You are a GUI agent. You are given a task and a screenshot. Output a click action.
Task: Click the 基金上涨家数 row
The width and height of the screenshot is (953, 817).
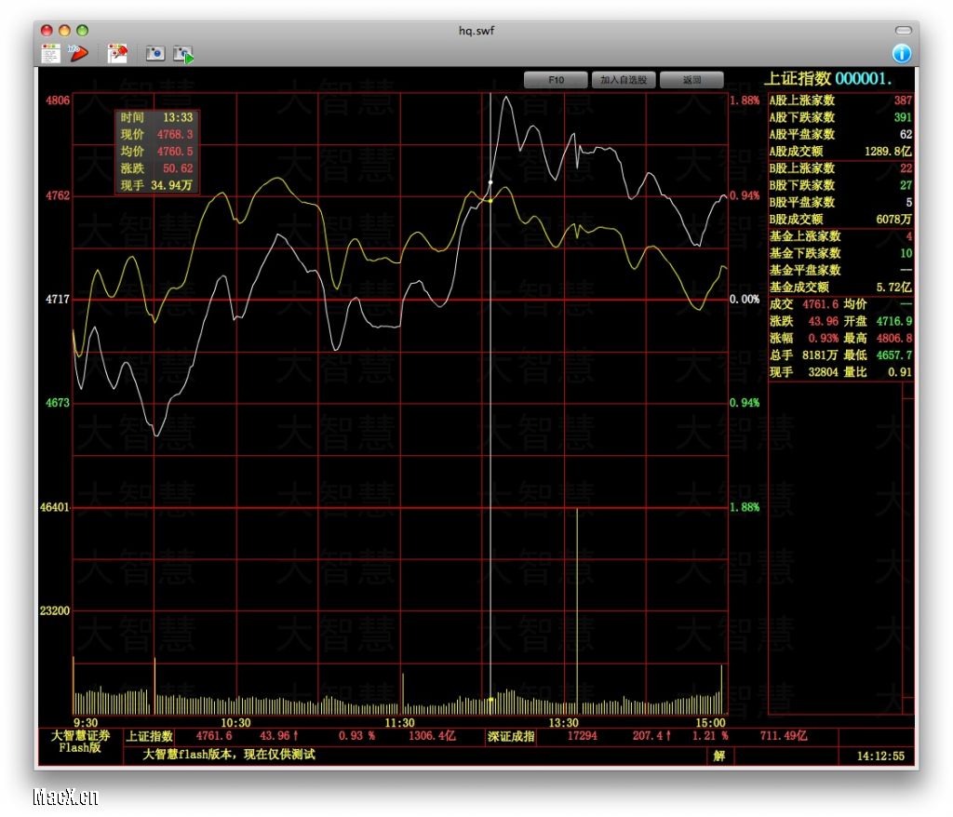click(x=840, y=236)
